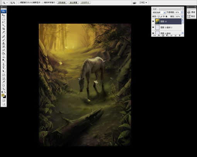Swap foreground and background colors
This screenshot has height=157, width=197.
(5, 92)
